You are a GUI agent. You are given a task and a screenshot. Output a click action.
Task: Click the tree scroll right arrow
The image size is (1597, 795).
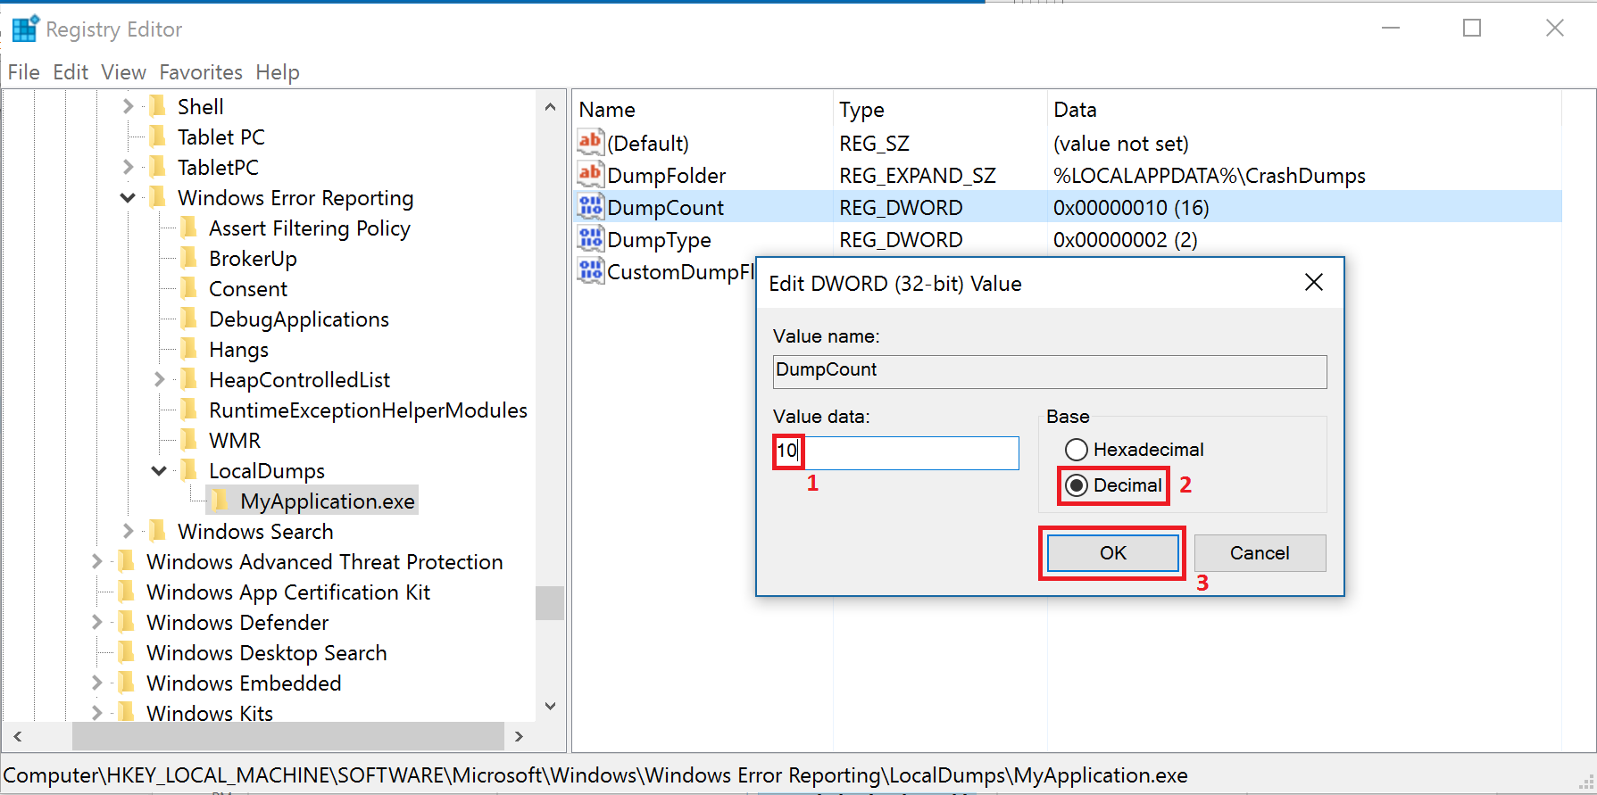(x=520, y=736)
